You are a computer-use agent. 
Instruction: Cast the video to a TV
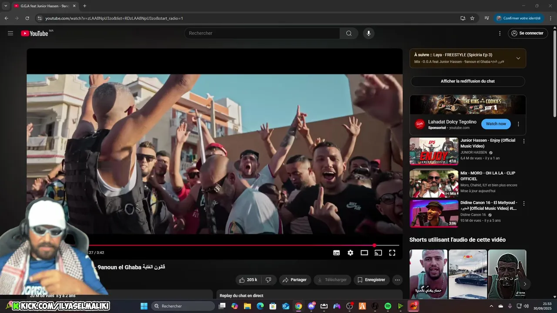click(378, 253)
